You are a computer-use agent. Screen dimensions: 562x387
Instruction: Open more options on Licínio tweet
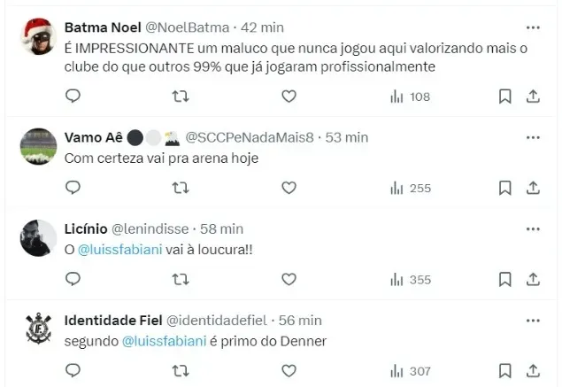[x=533, y=228]
